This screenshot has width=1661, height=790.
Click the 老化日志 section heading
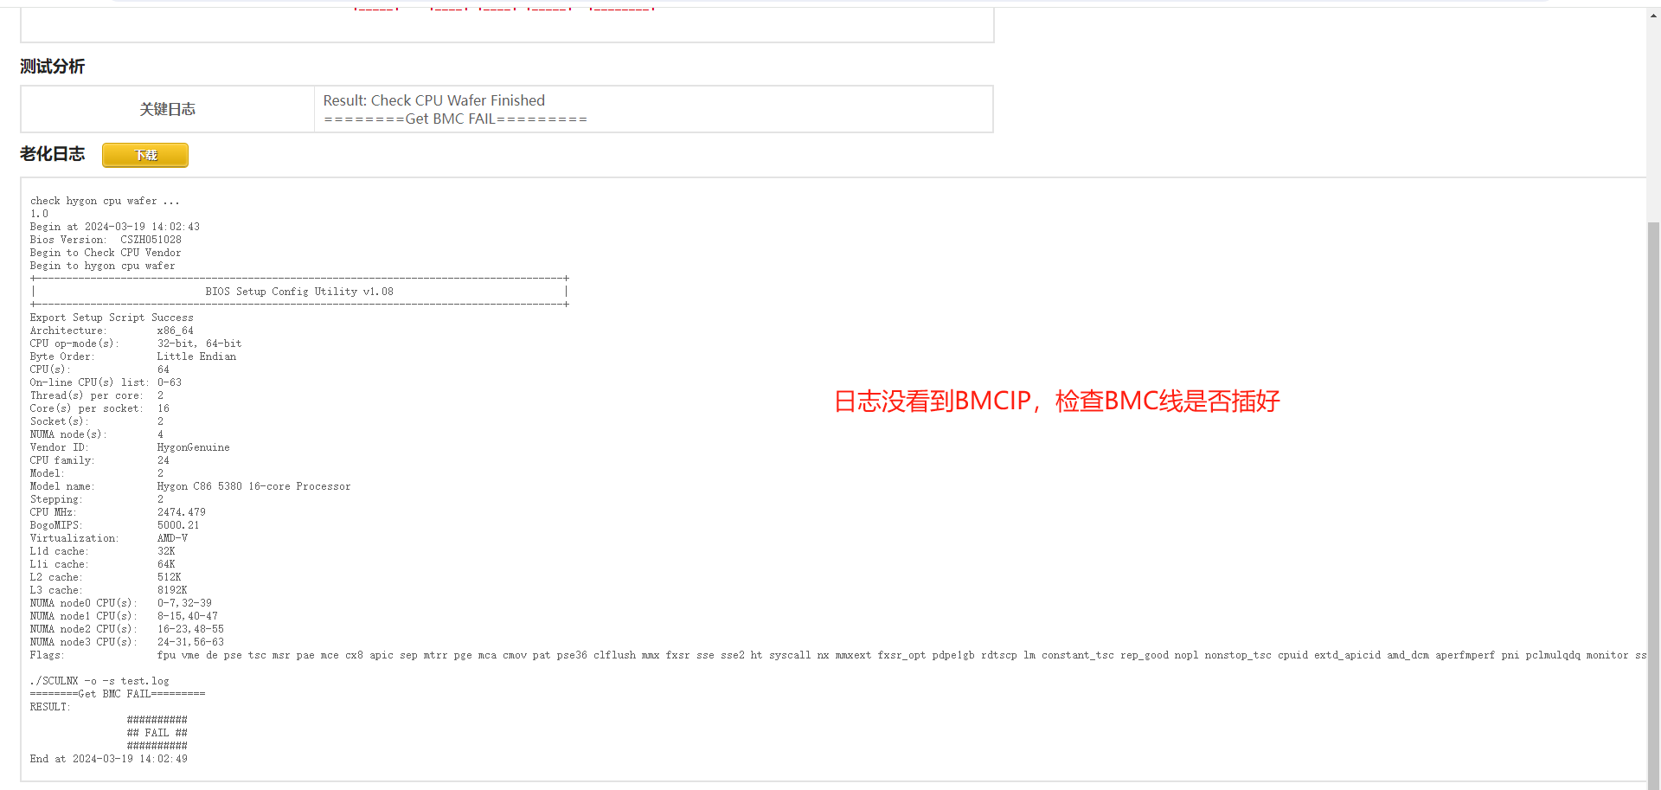52,154
